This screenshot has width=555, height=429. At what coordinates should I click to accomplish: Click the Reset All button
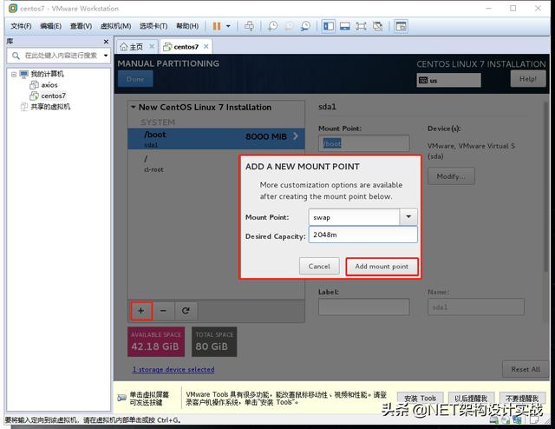coord(526,369)
